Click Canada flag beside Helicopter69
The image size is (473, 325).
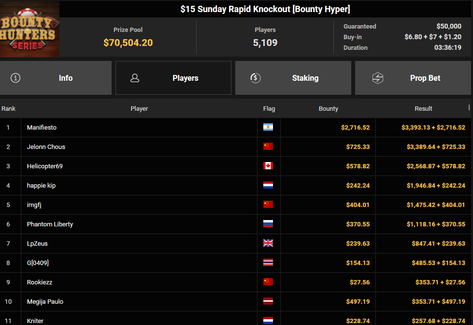pos(268,166)
